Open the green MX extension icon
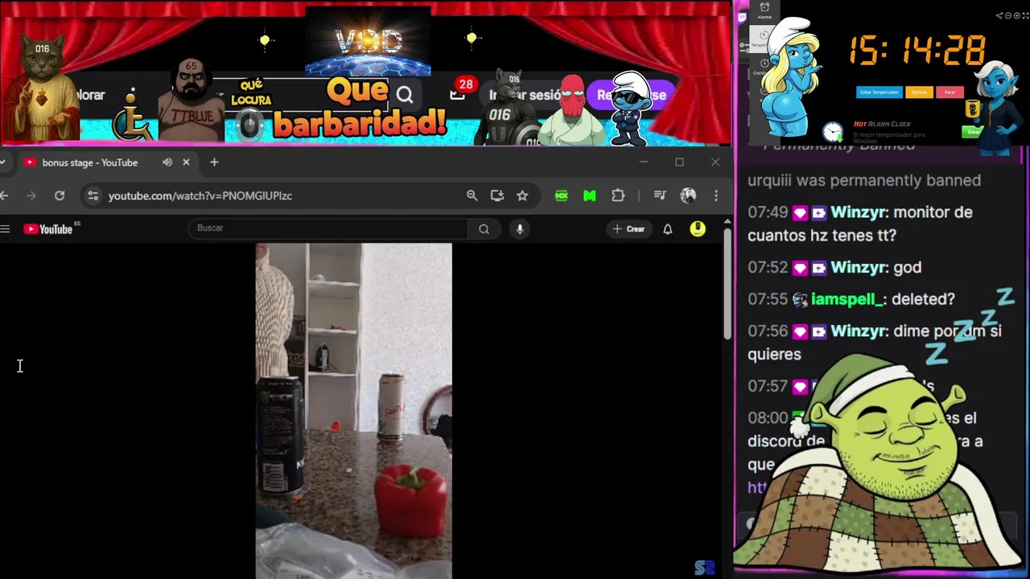 [562, 195]
